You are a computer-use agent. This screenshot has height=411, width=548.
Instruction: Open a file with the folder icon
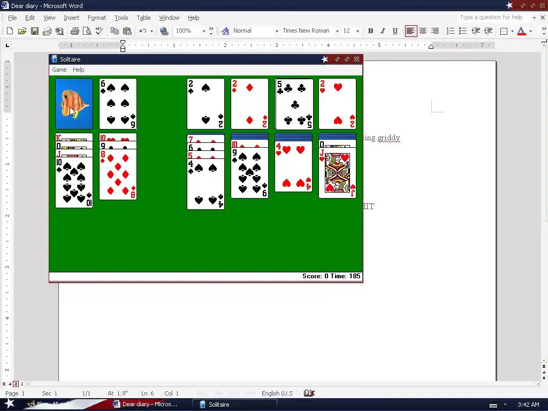point(22,31)
